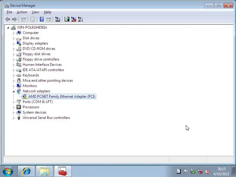
Task: Select AMD PCNET Family Ethernet Adapter (PCI)
Action: (x=62, y=96)
